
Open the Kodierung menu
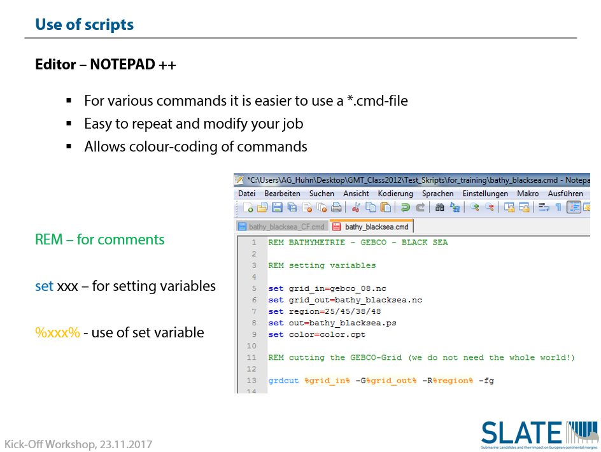tap(395, 194)
